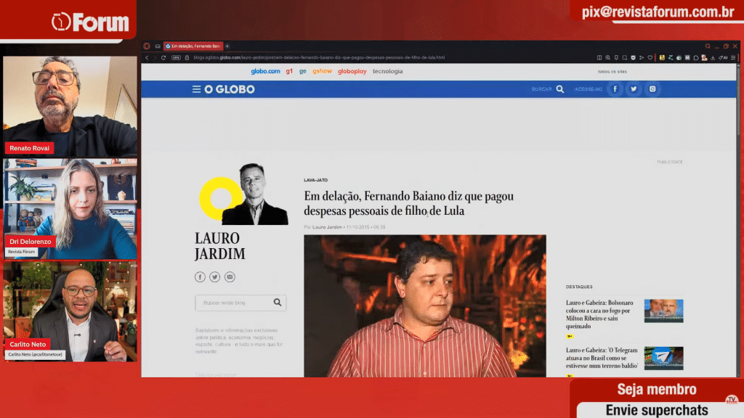744x418 pixels.
Task: Open the yellow extension icon in toolbar
Action: point(662,57)
